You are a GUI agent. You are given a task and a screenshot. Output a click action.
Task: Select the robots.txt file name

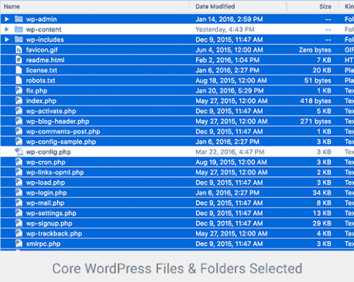[x=40, y=80]
